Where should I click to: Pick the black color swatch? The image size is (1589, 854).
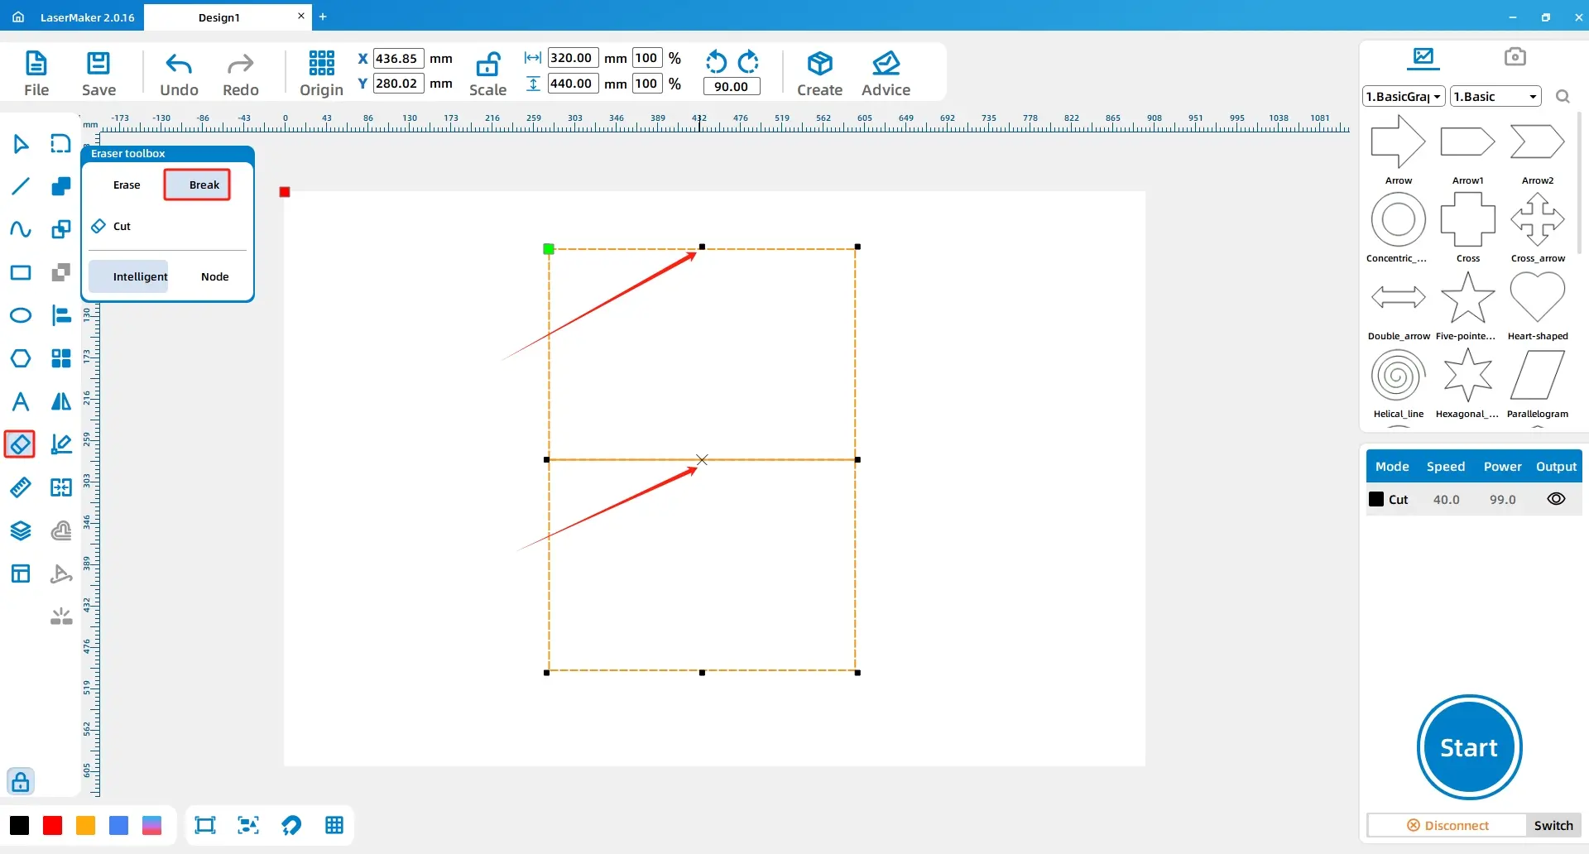click(x=19, y=825)
